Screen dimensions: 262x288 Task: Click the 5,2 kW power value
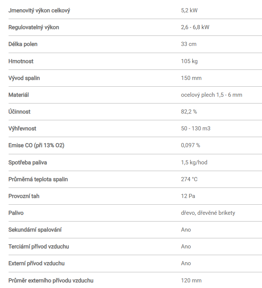click(x=189, y=10)
